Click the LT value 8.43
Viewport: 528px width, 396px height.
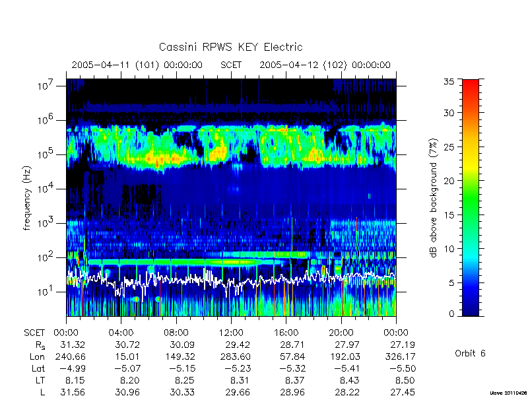click(x=350, y=381)
